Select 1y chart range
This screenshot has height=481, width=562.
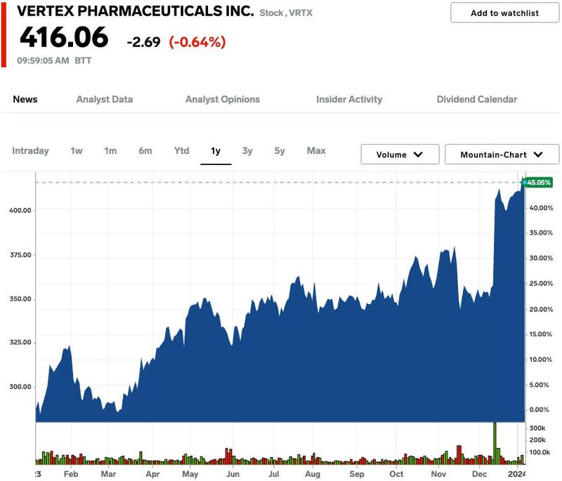[216, 151]
